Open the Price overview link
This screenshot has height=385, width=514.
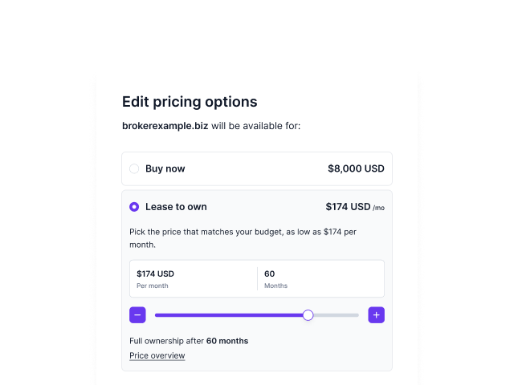pos(157,355)
